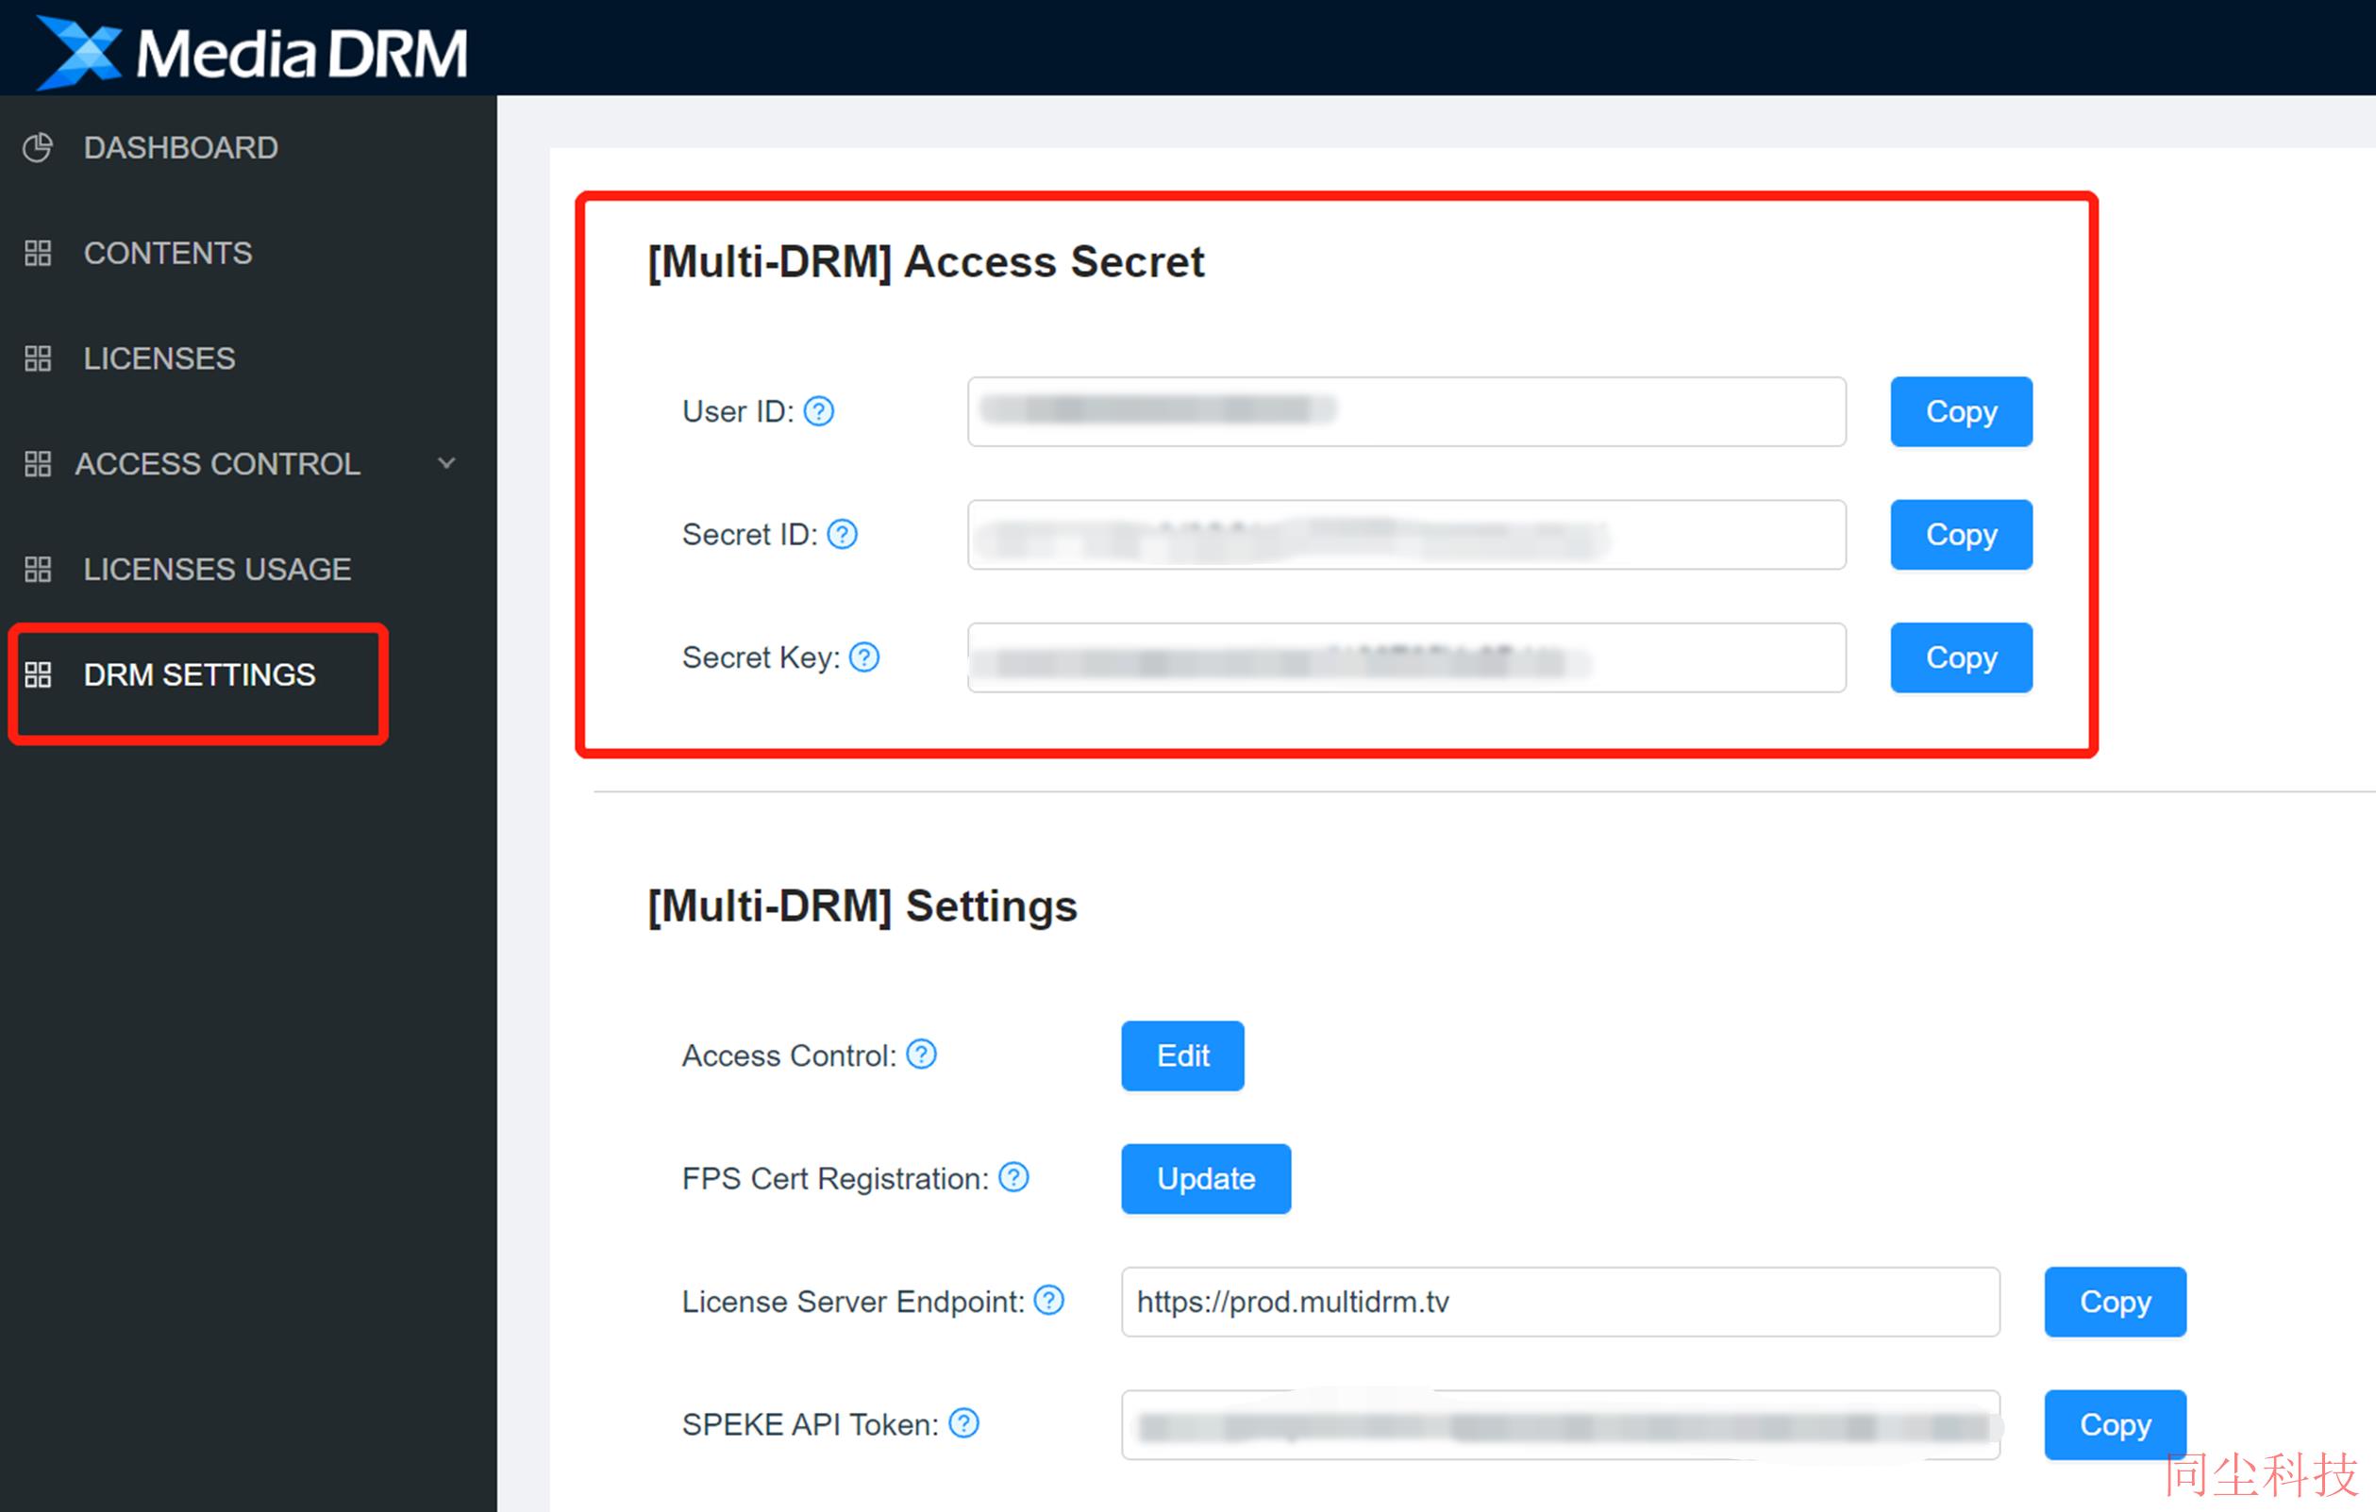Click the Edit button for Access Control

[1182, 1055]
